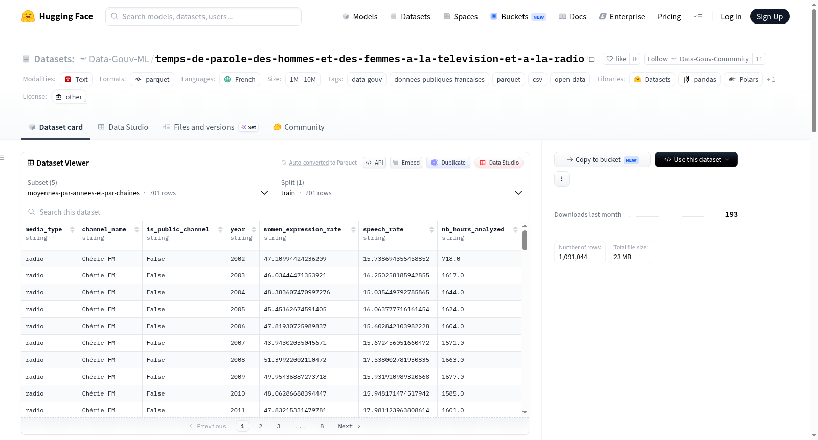818x440 pixels.
Task: Click the Duplicate button
Action: coord(448,163)
